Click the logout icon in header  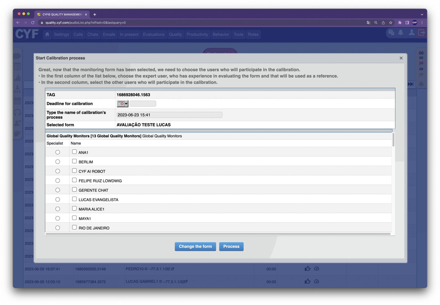[x=421, y=33]
